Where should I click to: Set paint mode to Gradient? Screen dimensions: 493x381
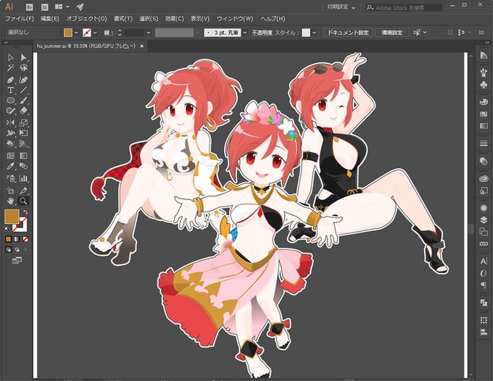tap(17, 239)
